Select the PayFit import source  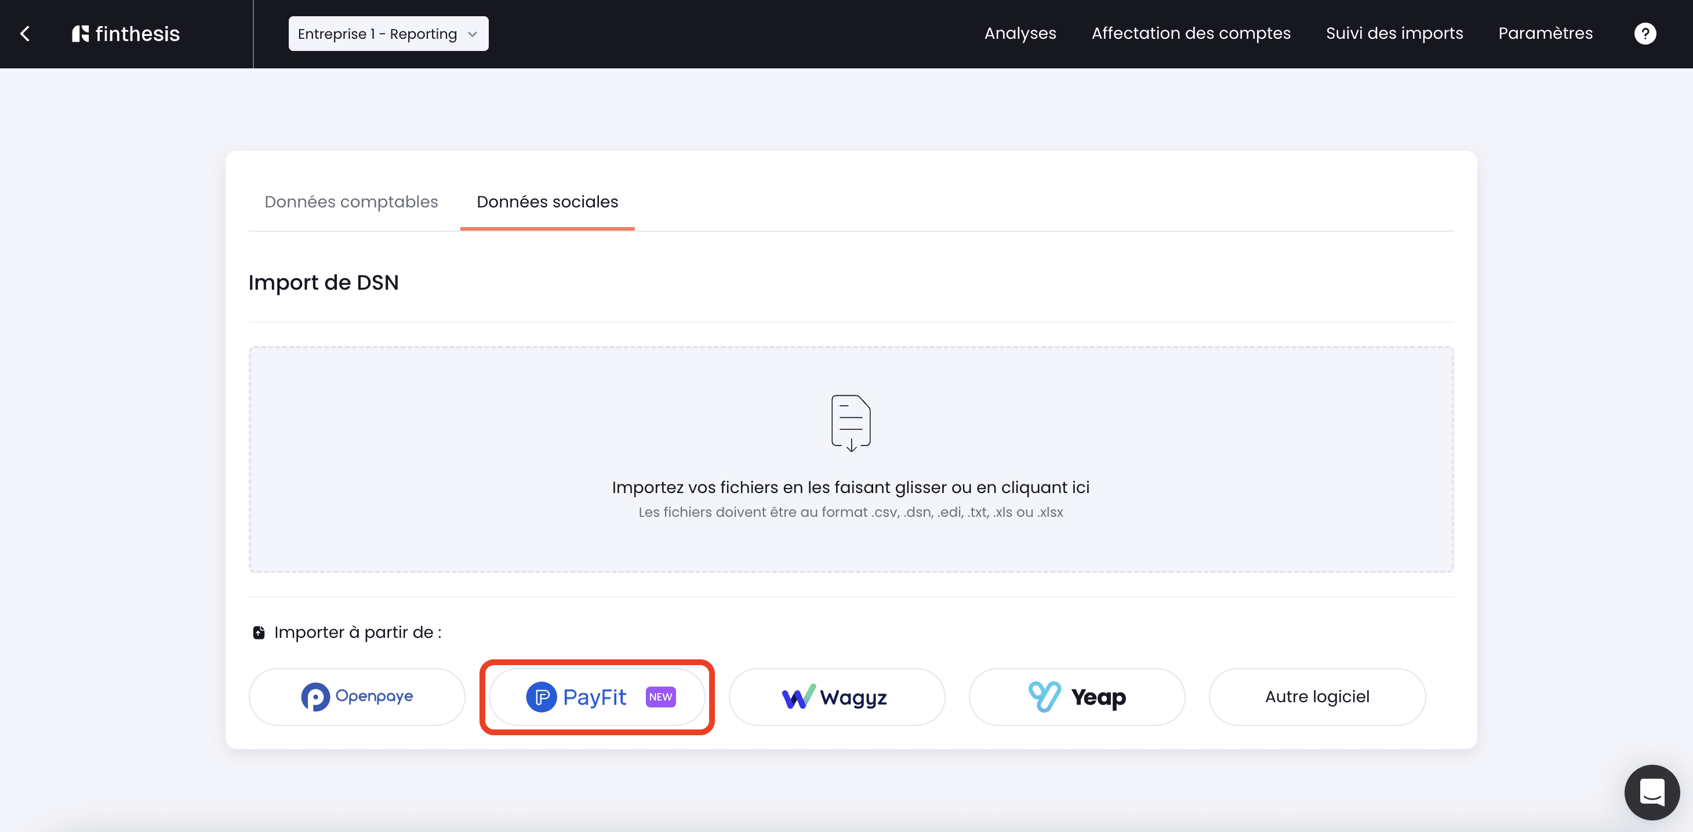tap(597, 697)
